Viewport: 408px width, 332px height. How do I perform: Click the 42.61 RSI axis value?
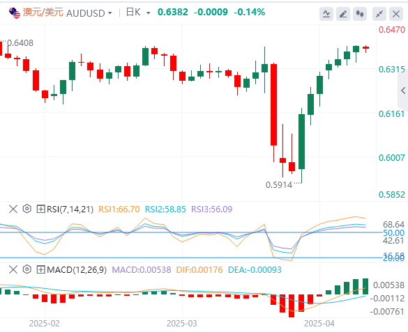[393, 241]
